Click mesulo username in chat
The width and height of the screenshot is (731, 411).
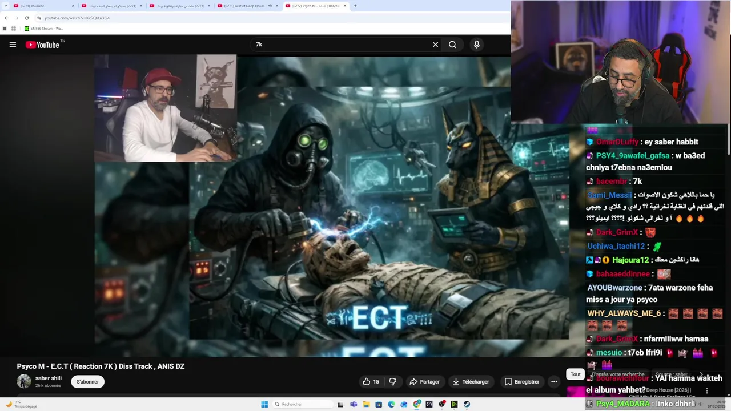click(x=609, y=353)
